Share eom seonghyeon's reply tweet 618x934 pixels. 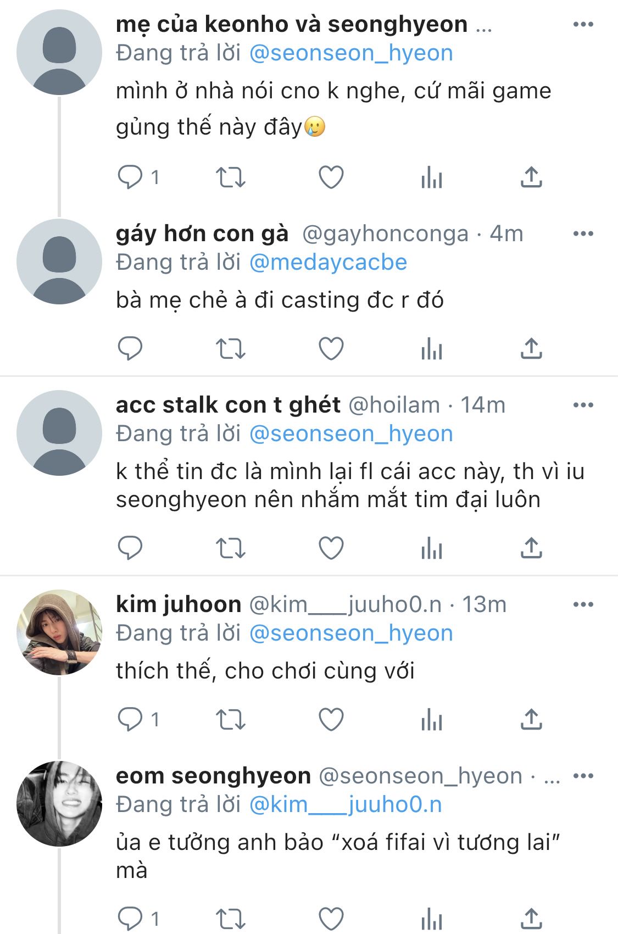531,918
